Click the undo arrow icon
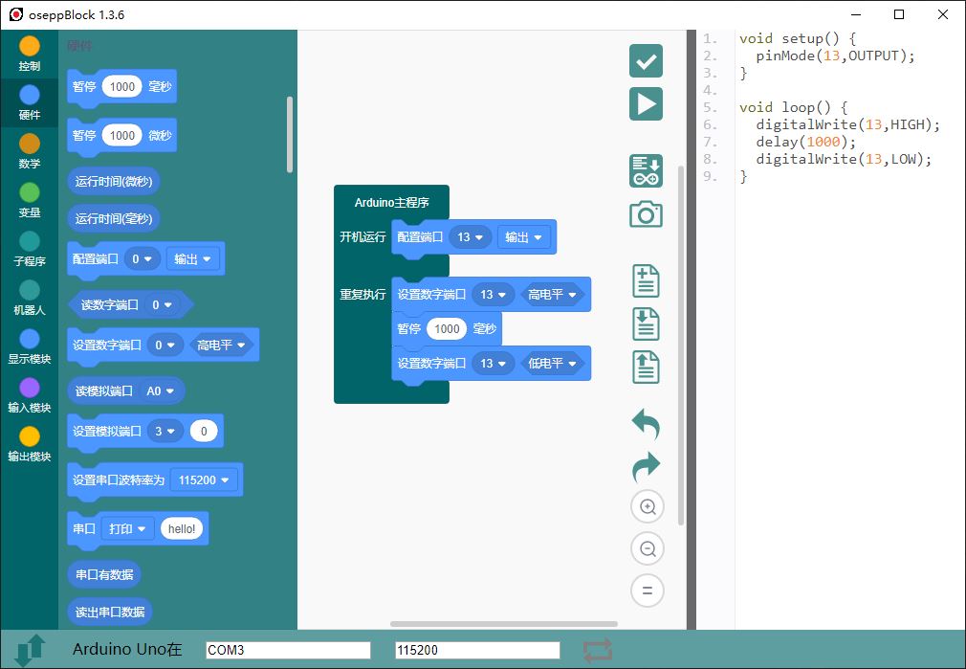 (x=646, y=423)
